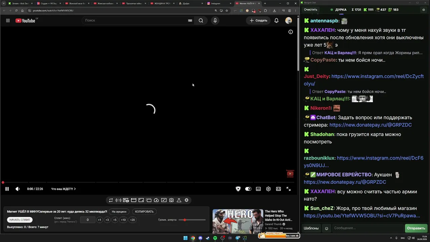The image size is (430, 242).
Task: Switch to Женский мозг browser tab
Action: click(77, 3)
